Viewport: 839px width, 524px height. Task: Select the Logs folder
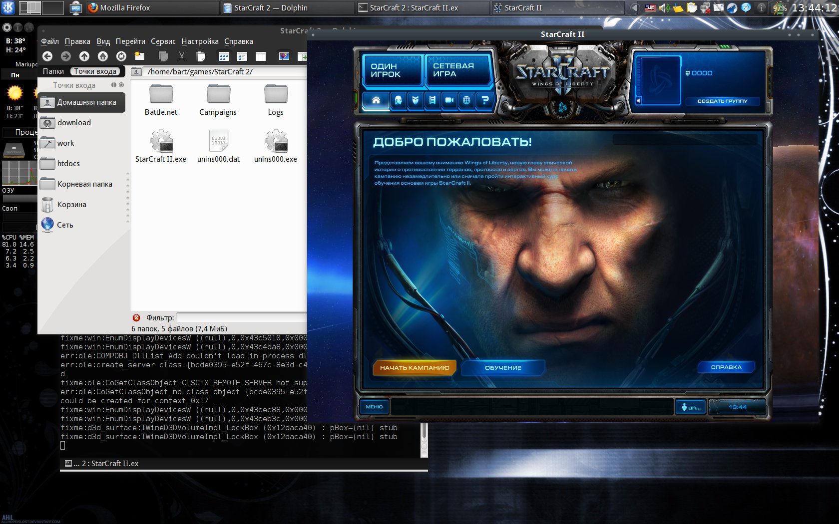coord(276,100)
